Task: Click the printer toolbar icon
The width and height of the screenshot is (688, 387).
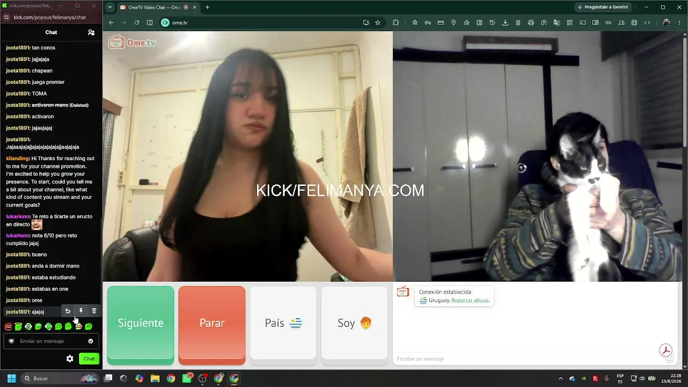Action: (x=531, y=23)
